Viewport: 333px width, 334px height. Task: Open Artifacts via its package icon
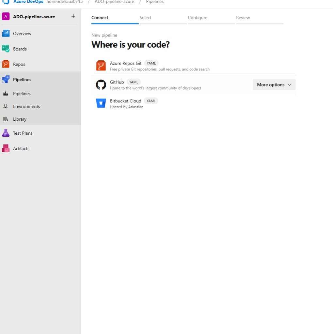click(x=6, y=148)
